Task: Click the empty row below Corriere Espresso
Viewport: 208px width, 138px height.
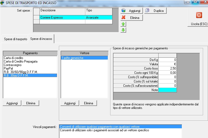Action: click(76, 22)
